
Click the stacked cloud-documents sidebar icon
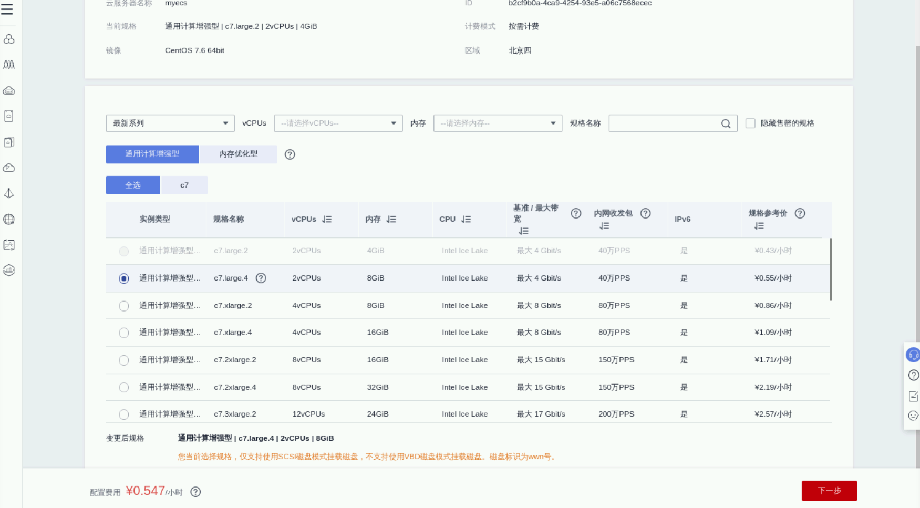pyautogui.click(x=9, y=142)
